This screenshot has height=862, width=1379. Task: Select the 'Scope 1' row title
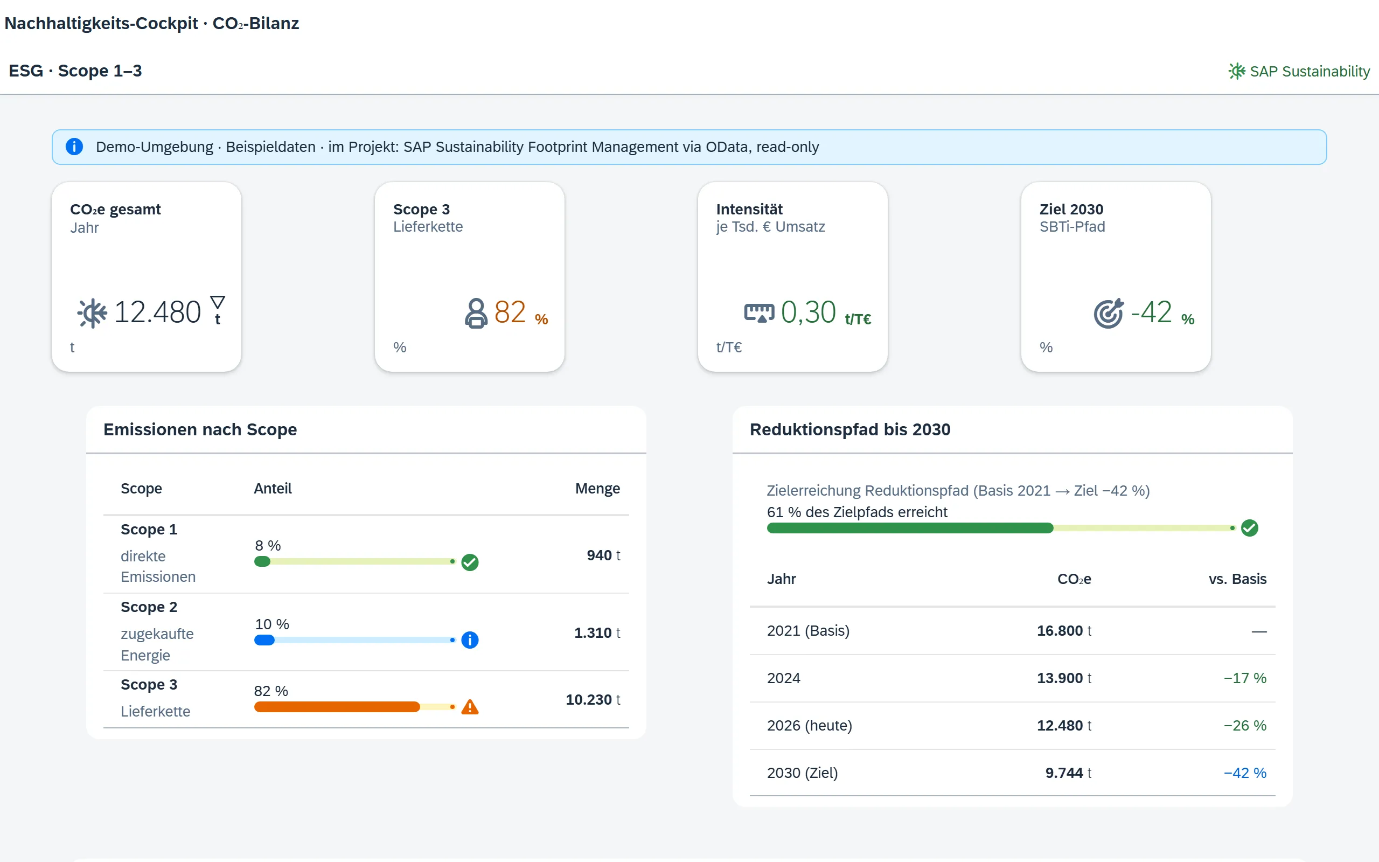pyautogui.click(x=149, y=530)
